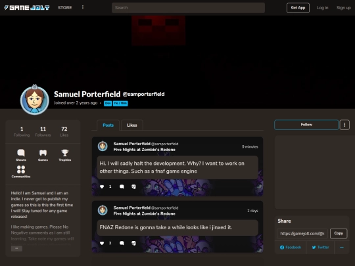Screen dimensions: 355x266
Task: Open the STORE link in navbar
Action: 64,8
